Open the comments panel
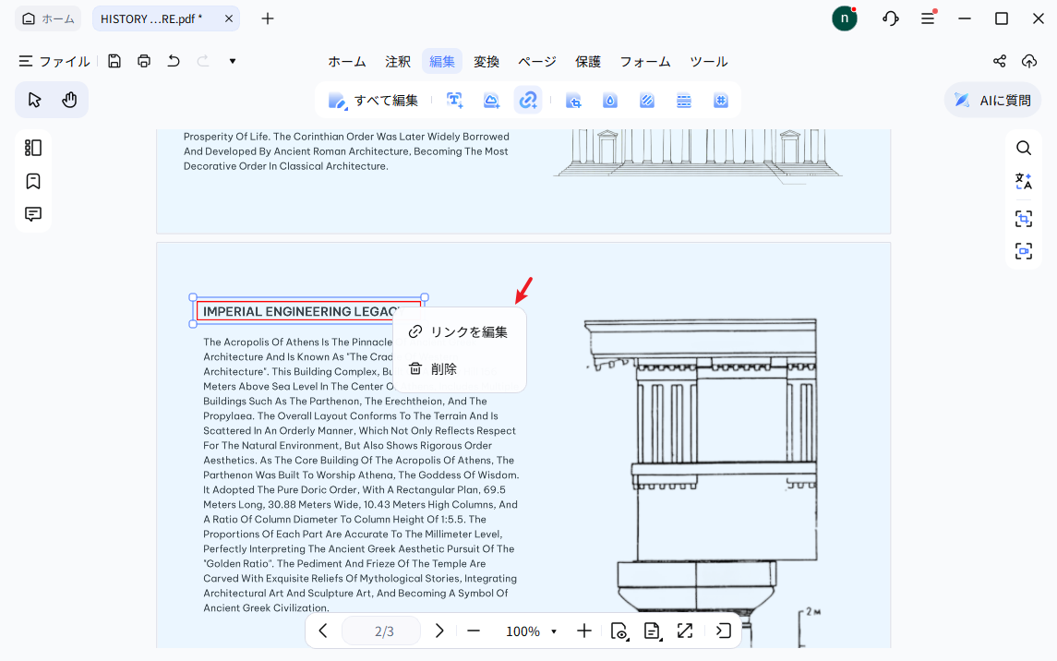Screen dimensions: 1057x661 click(33, 214)
